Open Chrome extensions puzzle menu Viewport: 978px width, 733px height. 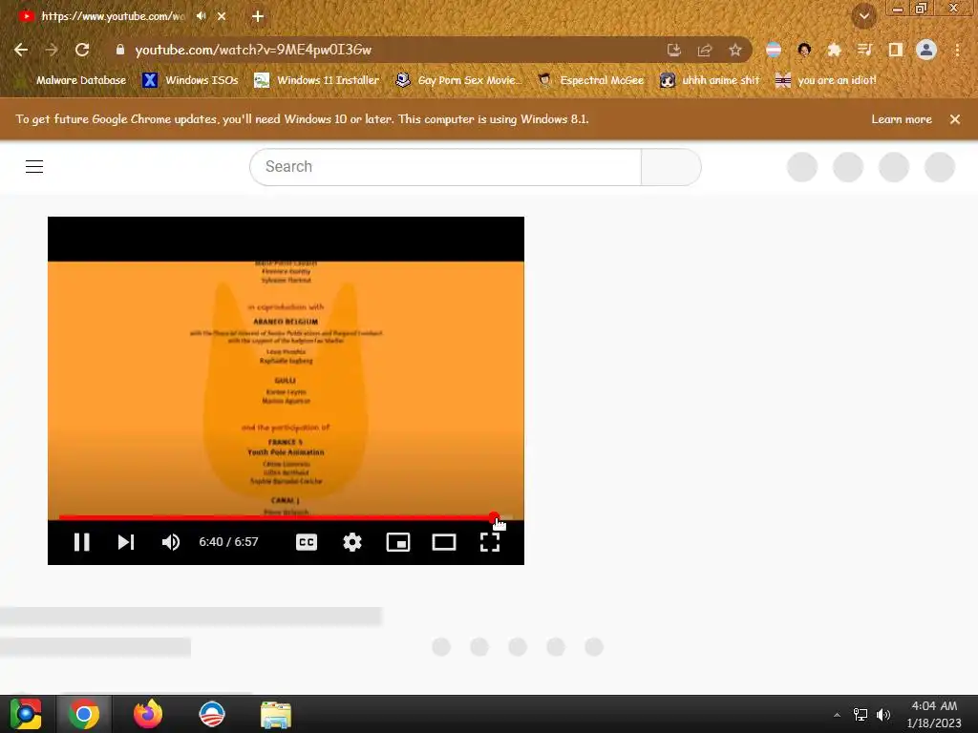[x=835, y=50]
